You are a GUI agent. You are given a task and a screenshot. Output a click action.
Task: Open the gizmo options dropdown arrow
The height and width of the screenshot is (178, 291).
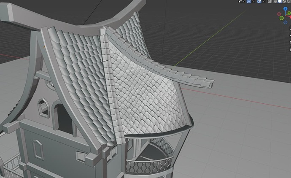pos(253,1)
